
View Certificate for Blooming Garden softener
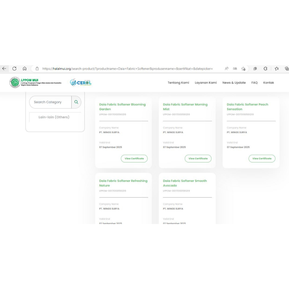tap(134, 159)
